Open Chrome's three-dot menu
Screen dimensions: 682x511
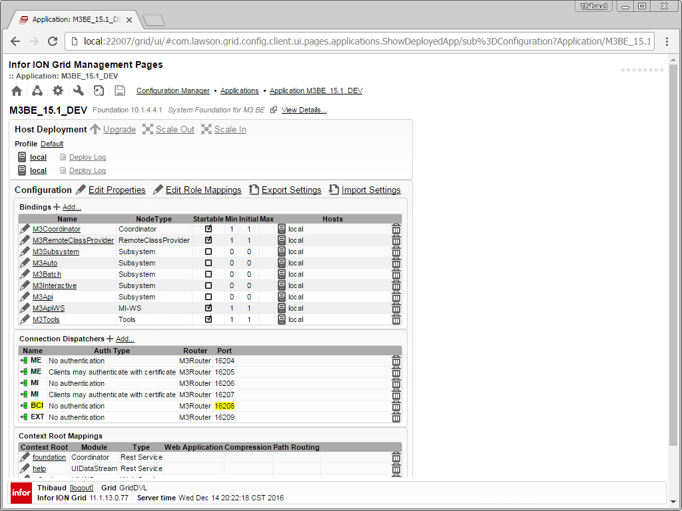point(665,41)
